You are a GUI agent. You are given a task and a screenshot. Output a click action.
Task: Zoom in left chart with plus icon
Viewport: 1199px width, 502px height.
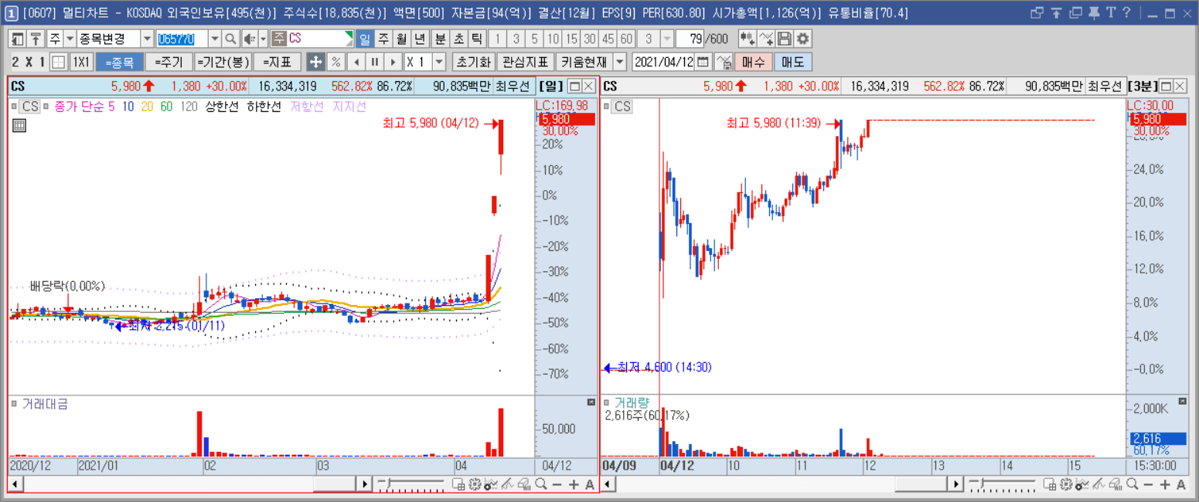pyautogui.click(x=574, y=484)
